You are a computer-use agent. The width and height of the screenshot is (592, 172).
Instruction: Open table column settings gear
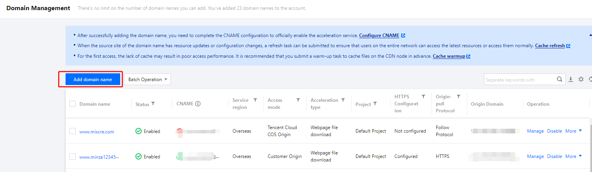[581, 79]
